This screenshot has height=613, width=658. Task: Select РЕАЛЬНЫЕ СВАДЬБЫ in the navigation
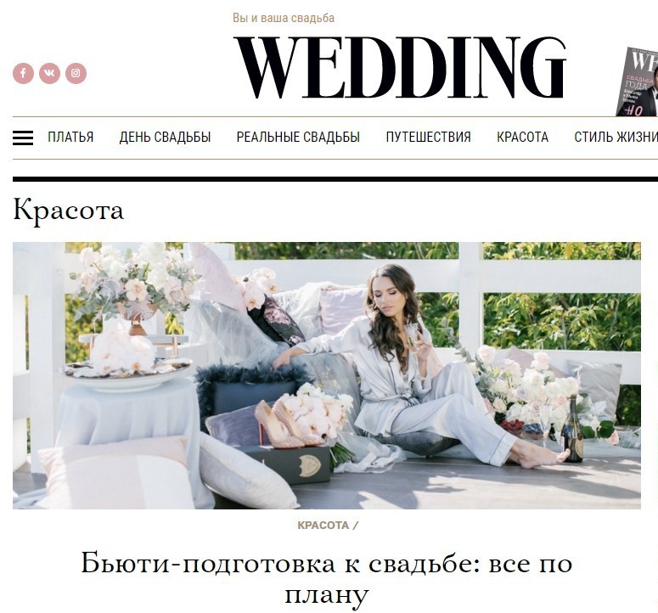(298, 138)
